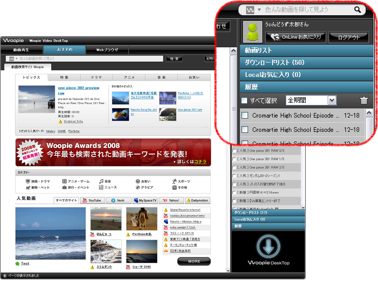Click the warning icon beside Original Site
Screen dimensions: 378x282
pyautogui.click(x=60, y=121)
